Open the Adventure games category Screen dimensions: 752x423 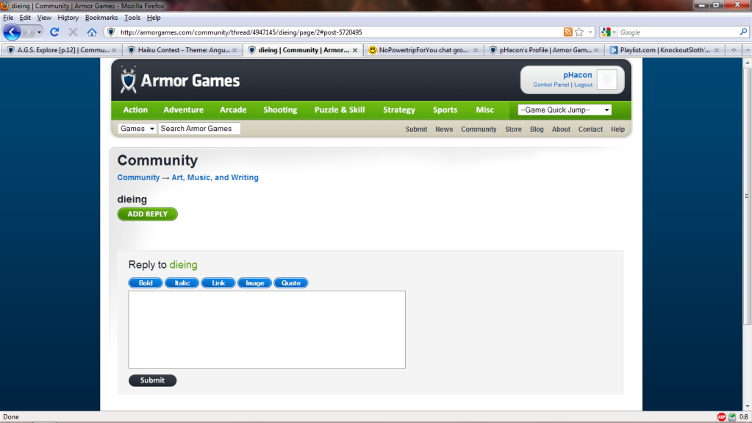[x=183, y=110]
